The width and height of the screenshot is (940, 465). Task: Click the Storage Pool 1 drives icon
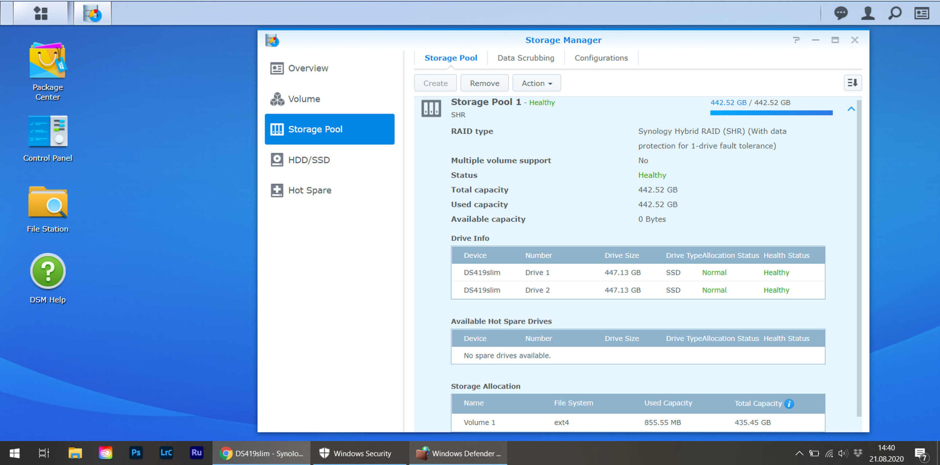coord(431,108)
